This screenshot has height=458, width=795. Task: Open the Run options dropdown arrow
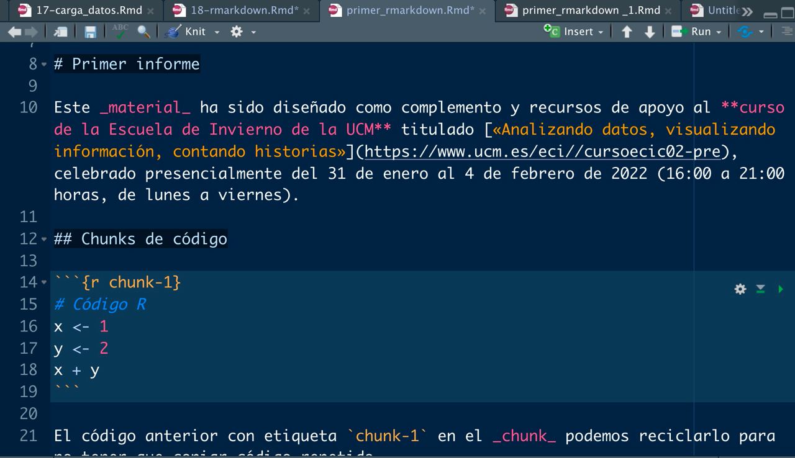[x=719, y=32]
